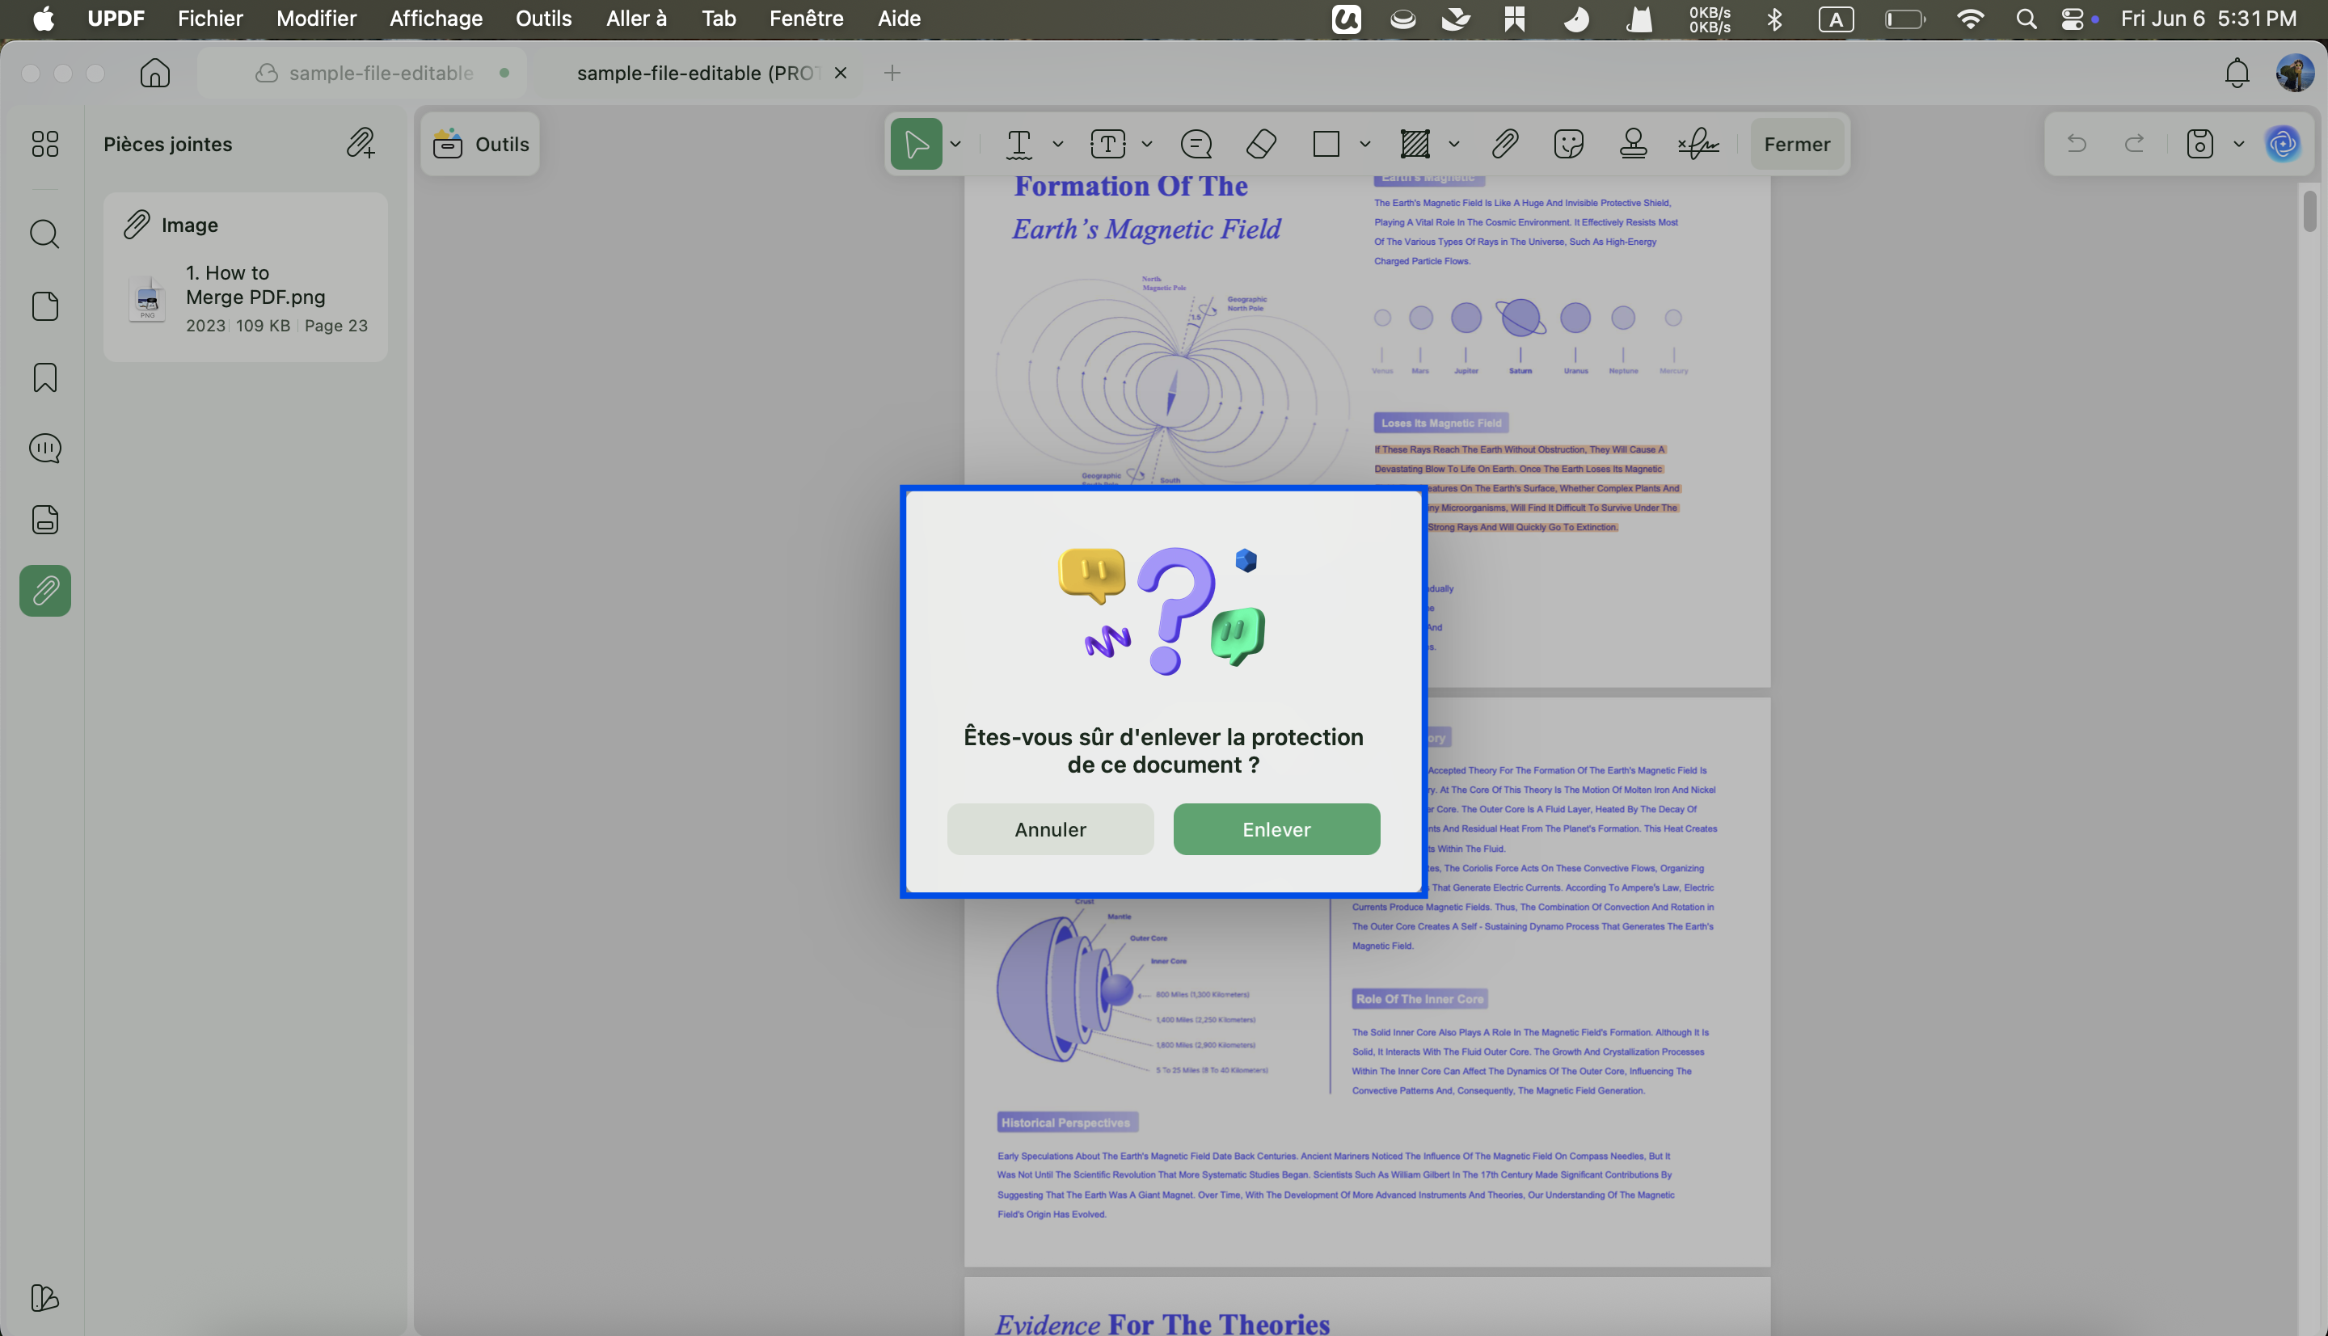Open a new tab with plus button
This screenshot has width=2328, height=1336.
pos(892,73)
